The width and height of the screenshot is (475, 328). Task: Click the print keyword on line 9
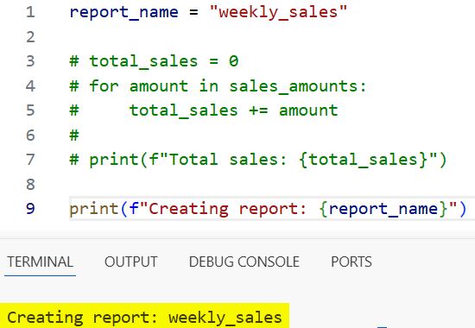coord(93,209)
